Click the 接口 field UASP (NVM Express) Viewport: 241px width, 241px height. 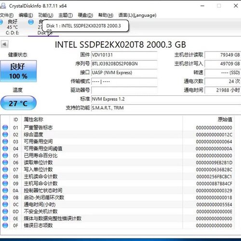124,72
